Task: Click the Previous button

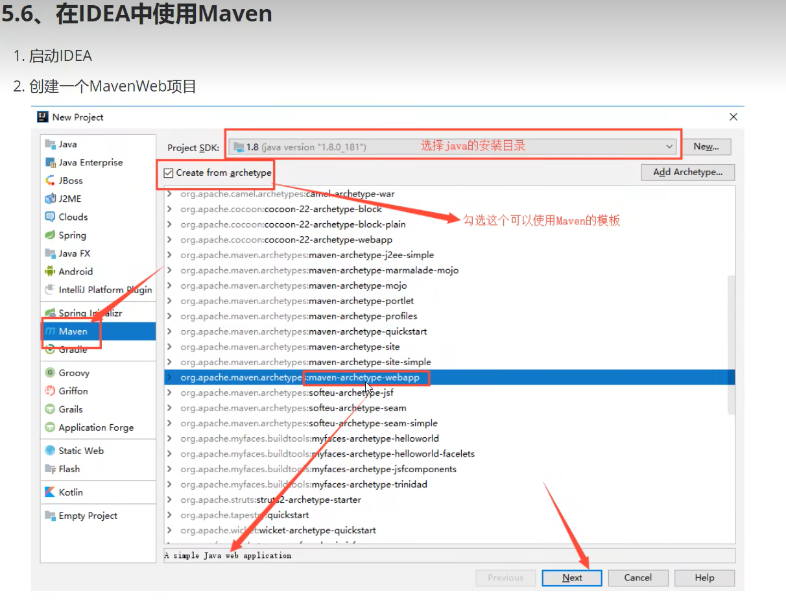Action: [506, 577]
